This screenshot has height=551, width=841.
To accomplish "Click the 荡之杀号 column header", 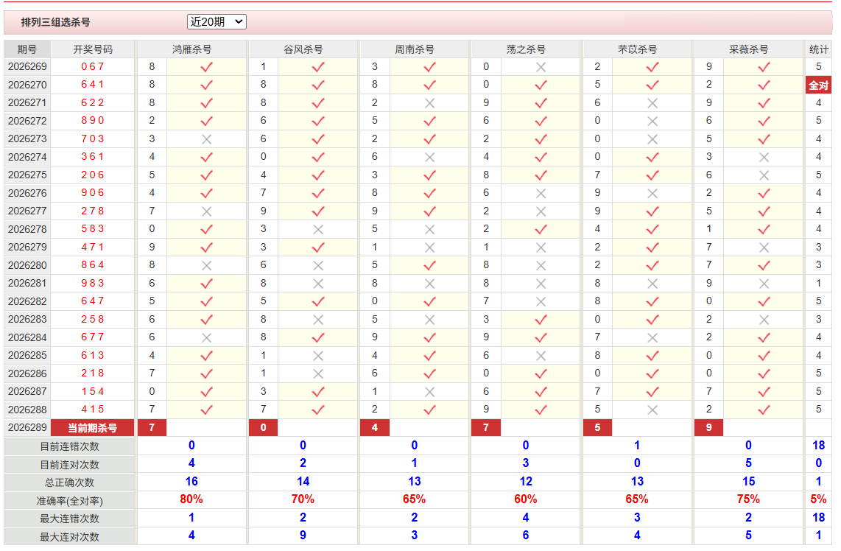I will [x=526, y=49].
